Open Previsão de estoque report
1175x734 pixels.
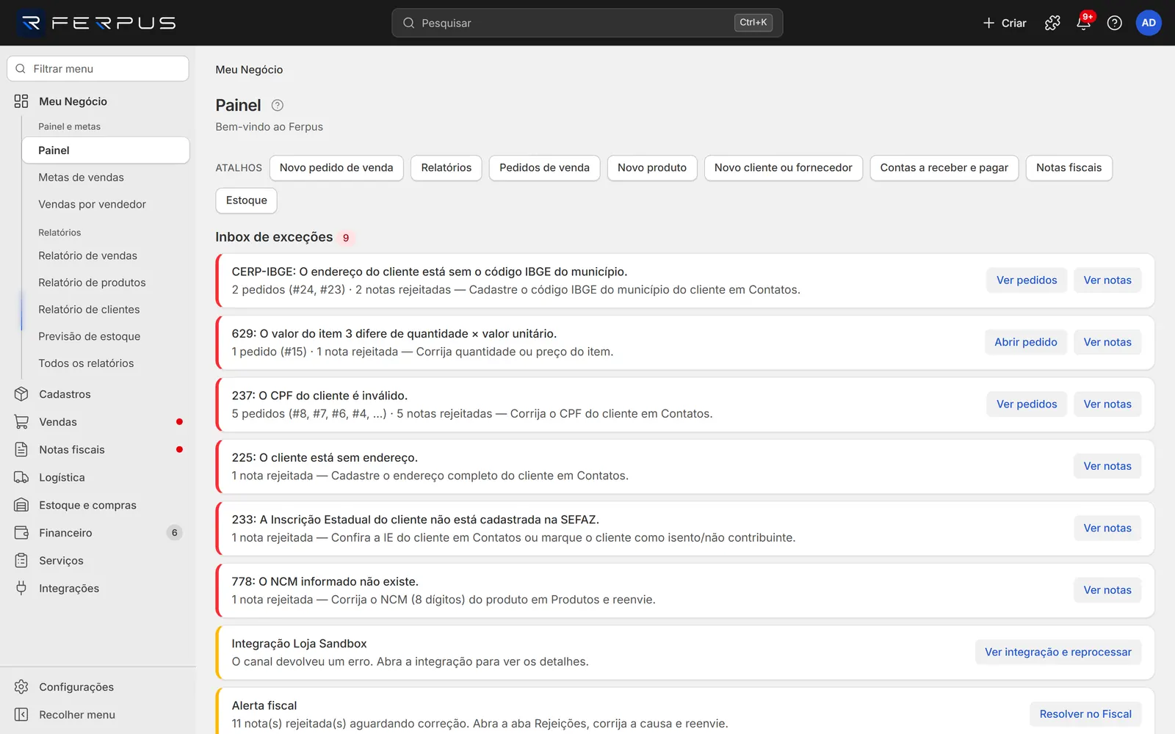(x=105, y=336)
